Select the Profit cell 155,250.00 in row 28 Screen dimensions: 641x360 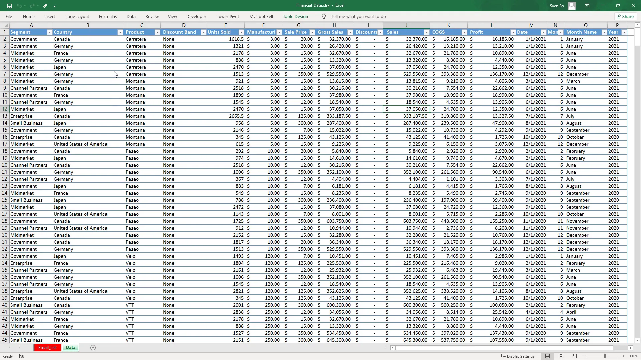pos(492,221)
